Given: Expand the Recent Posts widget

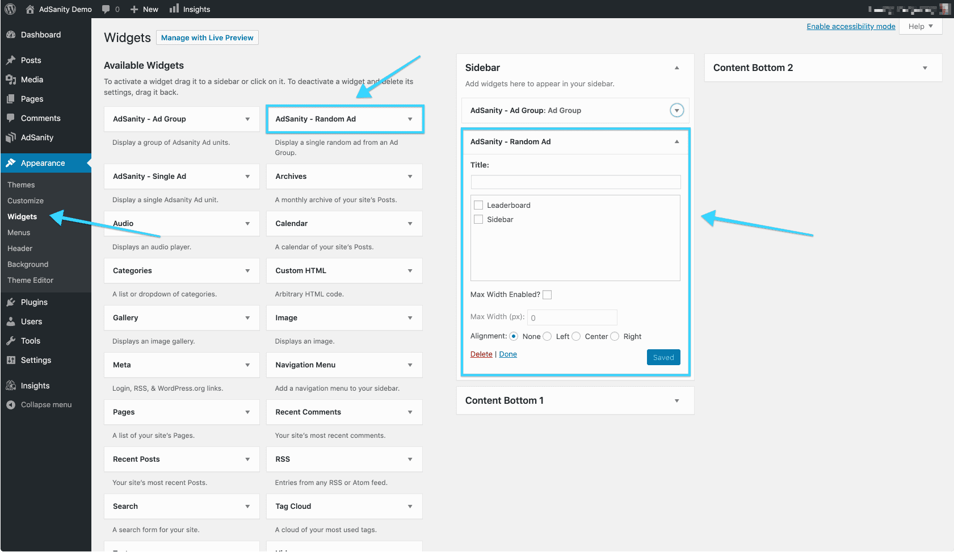Looking at the screenshot, I should tap(247, 459).
